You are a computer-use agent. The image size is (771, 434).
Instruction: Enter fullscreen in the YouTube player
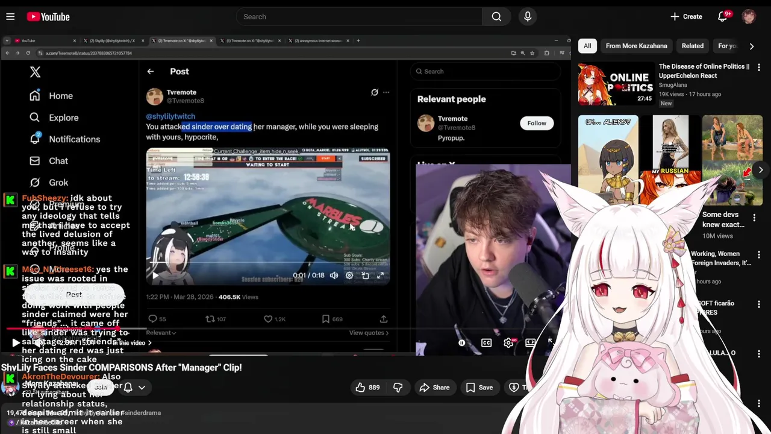tap(551, 343)
